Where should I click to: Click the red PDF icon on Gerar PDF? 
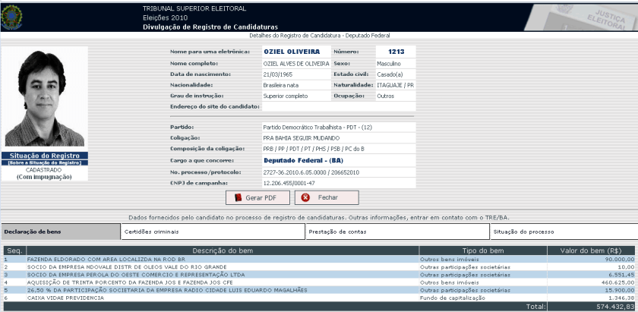coord(238,197)
